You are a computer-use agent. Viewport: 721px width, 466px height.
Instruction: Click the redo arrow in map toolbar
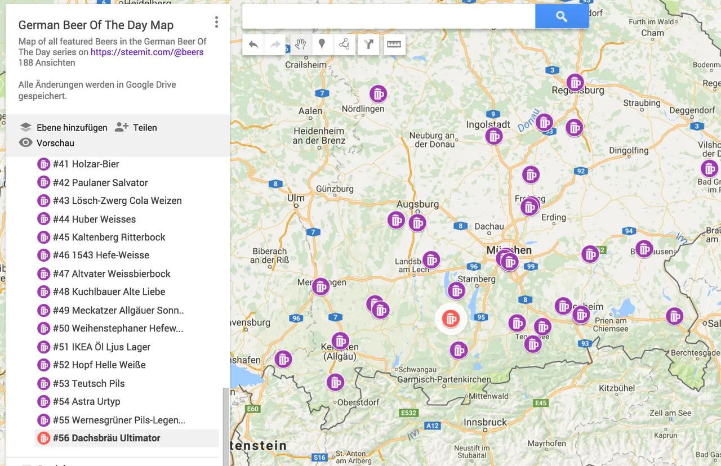[275, 44]
